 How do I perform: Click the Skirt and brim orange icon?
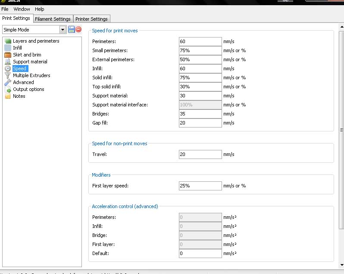coord(8,55)
